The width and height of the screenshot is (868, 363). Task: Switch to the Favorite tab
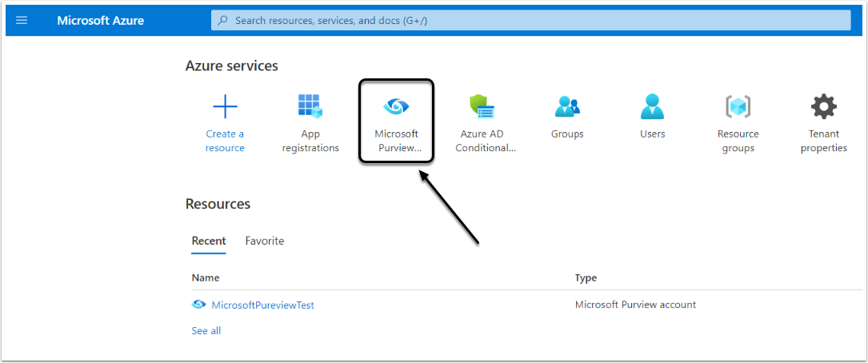coord(265,241)
